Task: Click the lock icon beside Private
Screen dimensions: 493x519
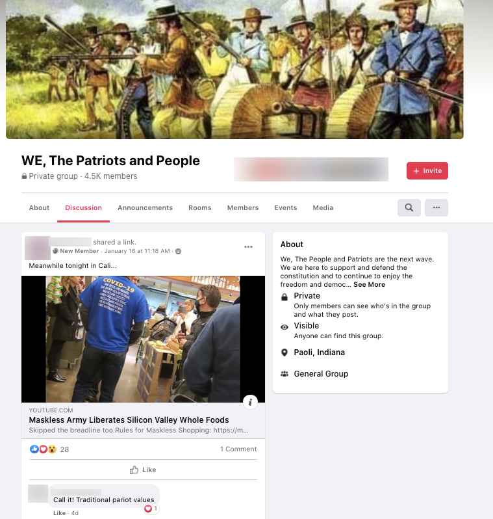Action: click(284, 297)
